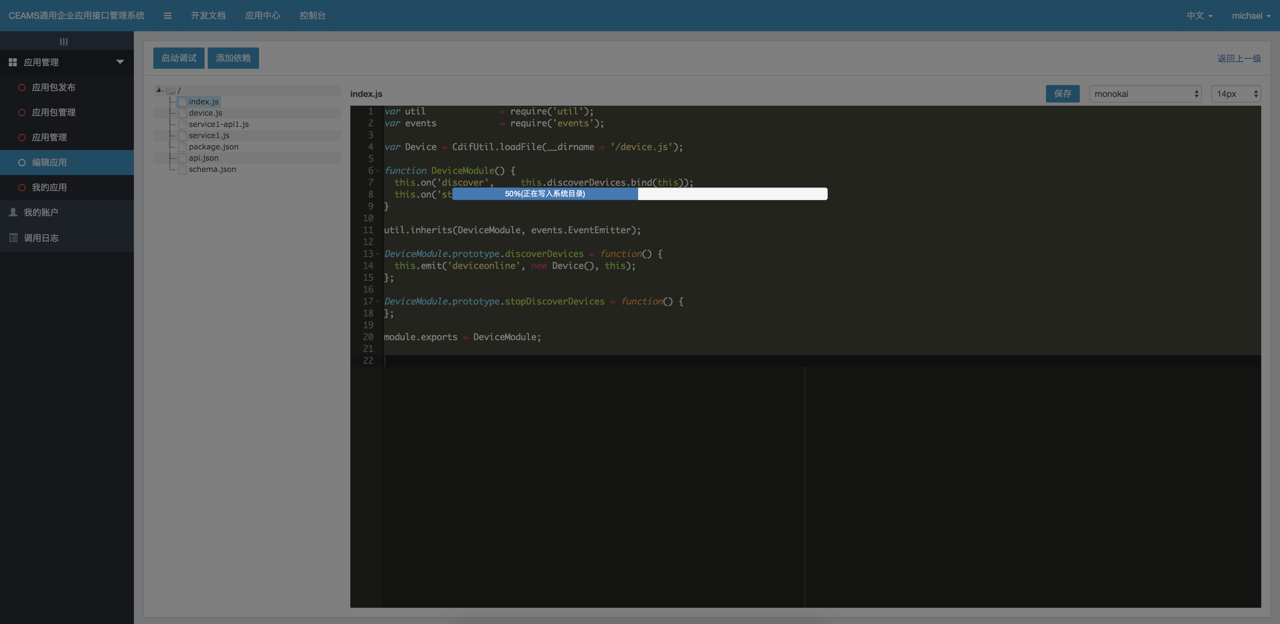This screenshot has width=1280, height=624.
Task: Toggle the hamburger menu icon in top bar
Action: pos(167,16)
